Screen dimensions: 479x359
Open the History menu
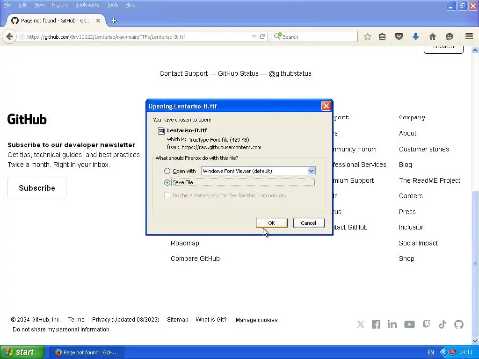click(59, 5)
